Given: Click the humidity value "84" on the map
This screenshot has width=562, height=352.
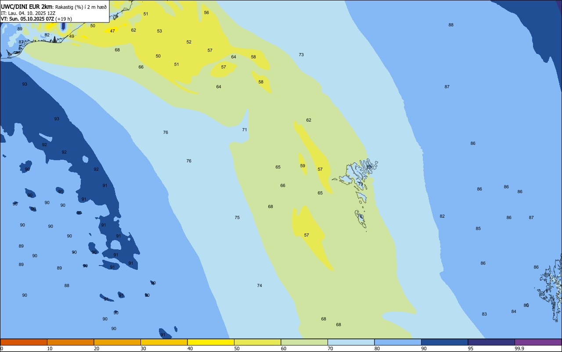Looking at the screenshot, I should pyautogui.click(x=514, y=312).
